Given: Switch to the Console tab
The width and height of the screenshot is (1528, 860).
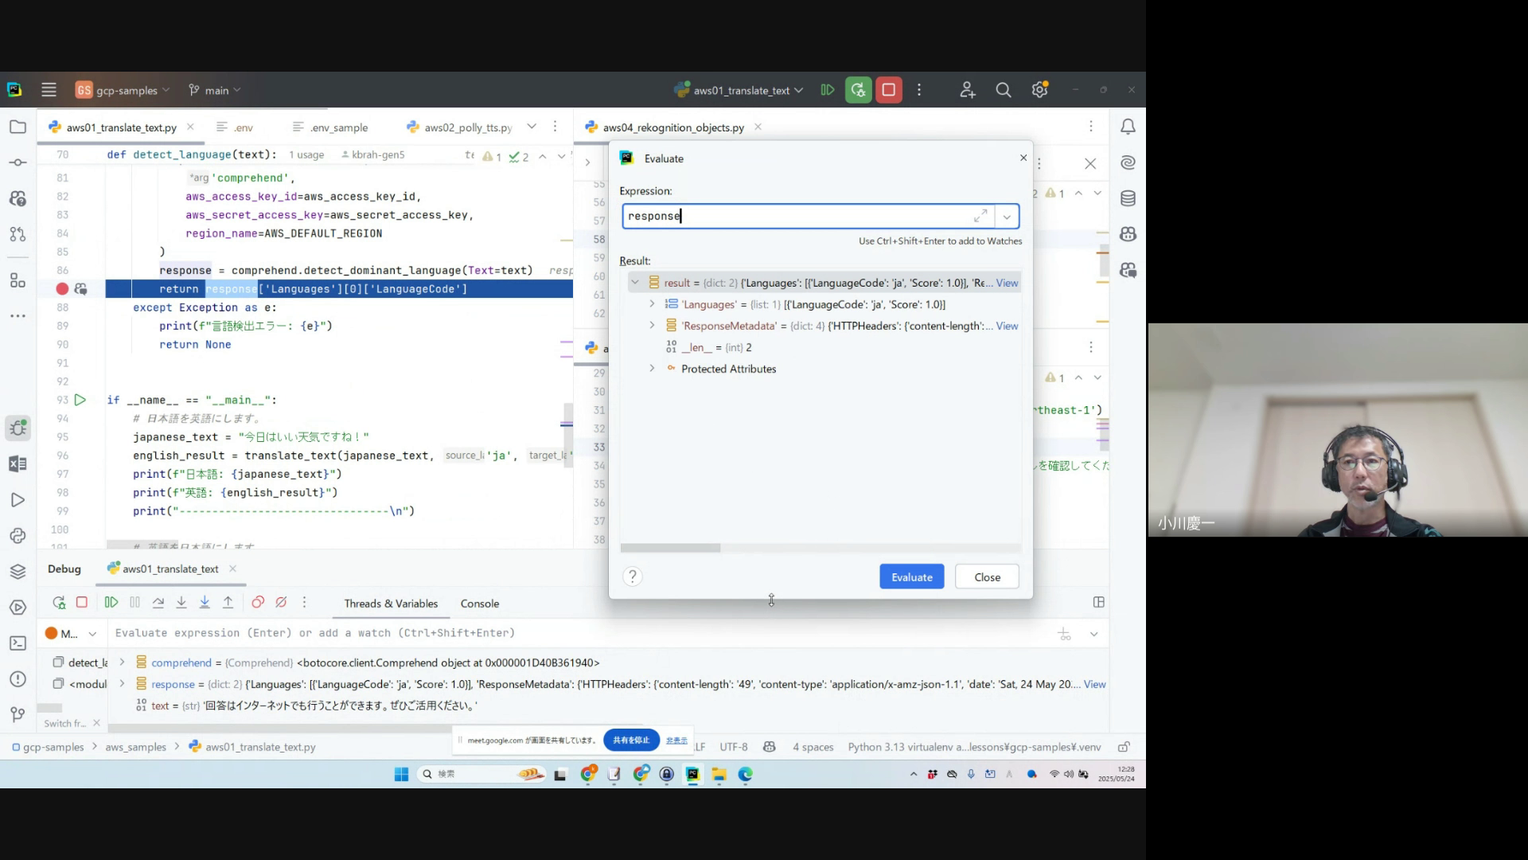Looking at the screenshot, I should coord(479,604).
